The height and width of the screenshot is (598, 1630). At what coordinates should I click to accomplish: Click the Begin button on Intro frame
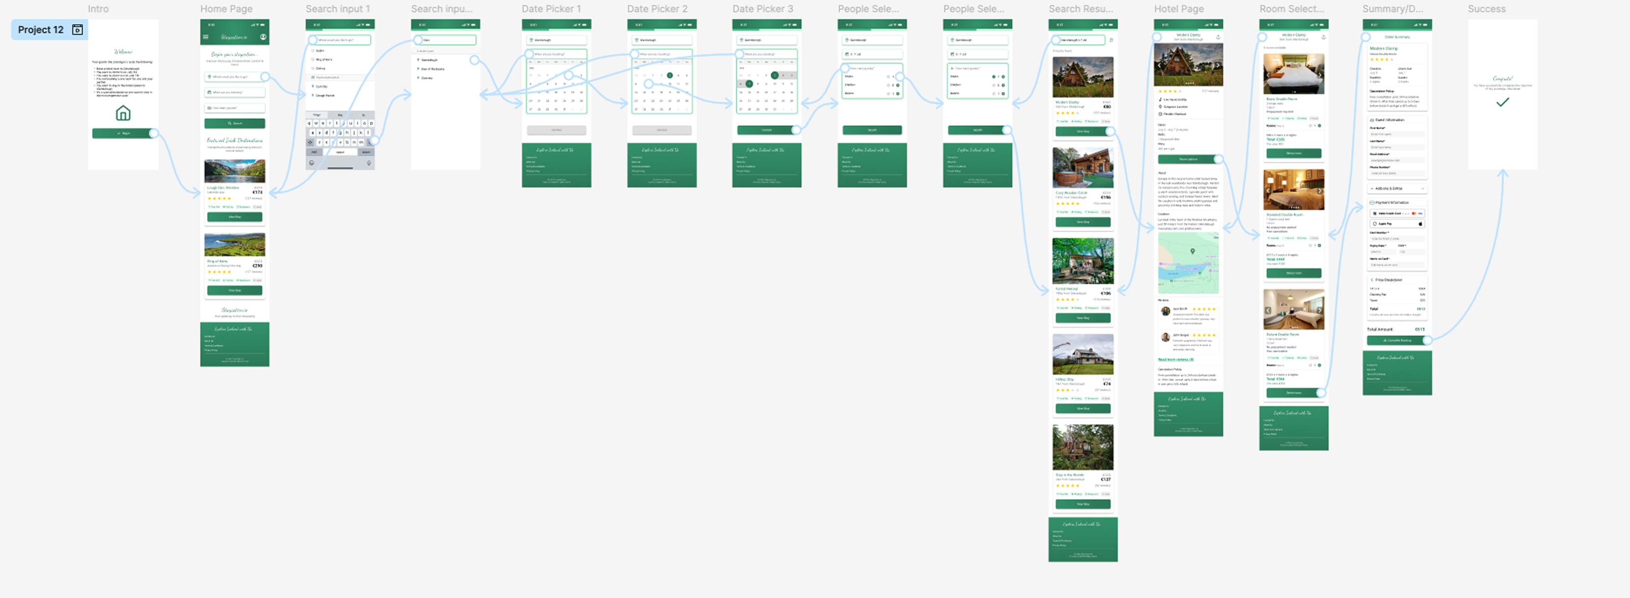pos(123,134)
